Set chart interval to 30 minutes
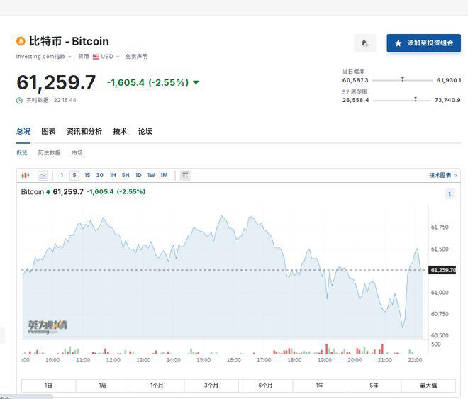The height and width of the screenshot is (399, 468). pos(100,175)
